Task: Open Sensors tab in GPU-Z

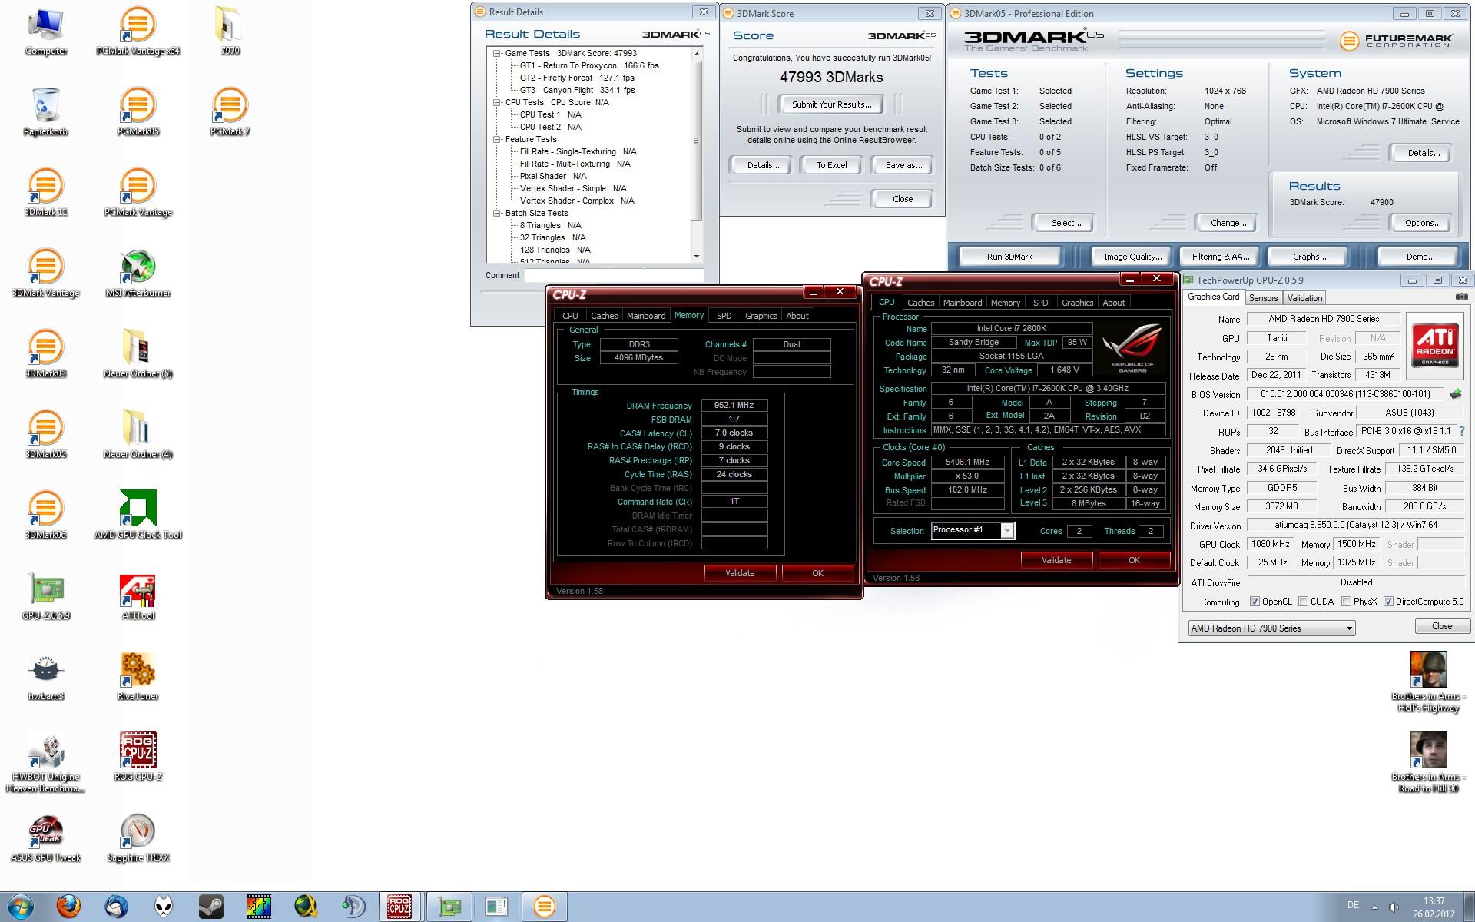Action: 1263,298
